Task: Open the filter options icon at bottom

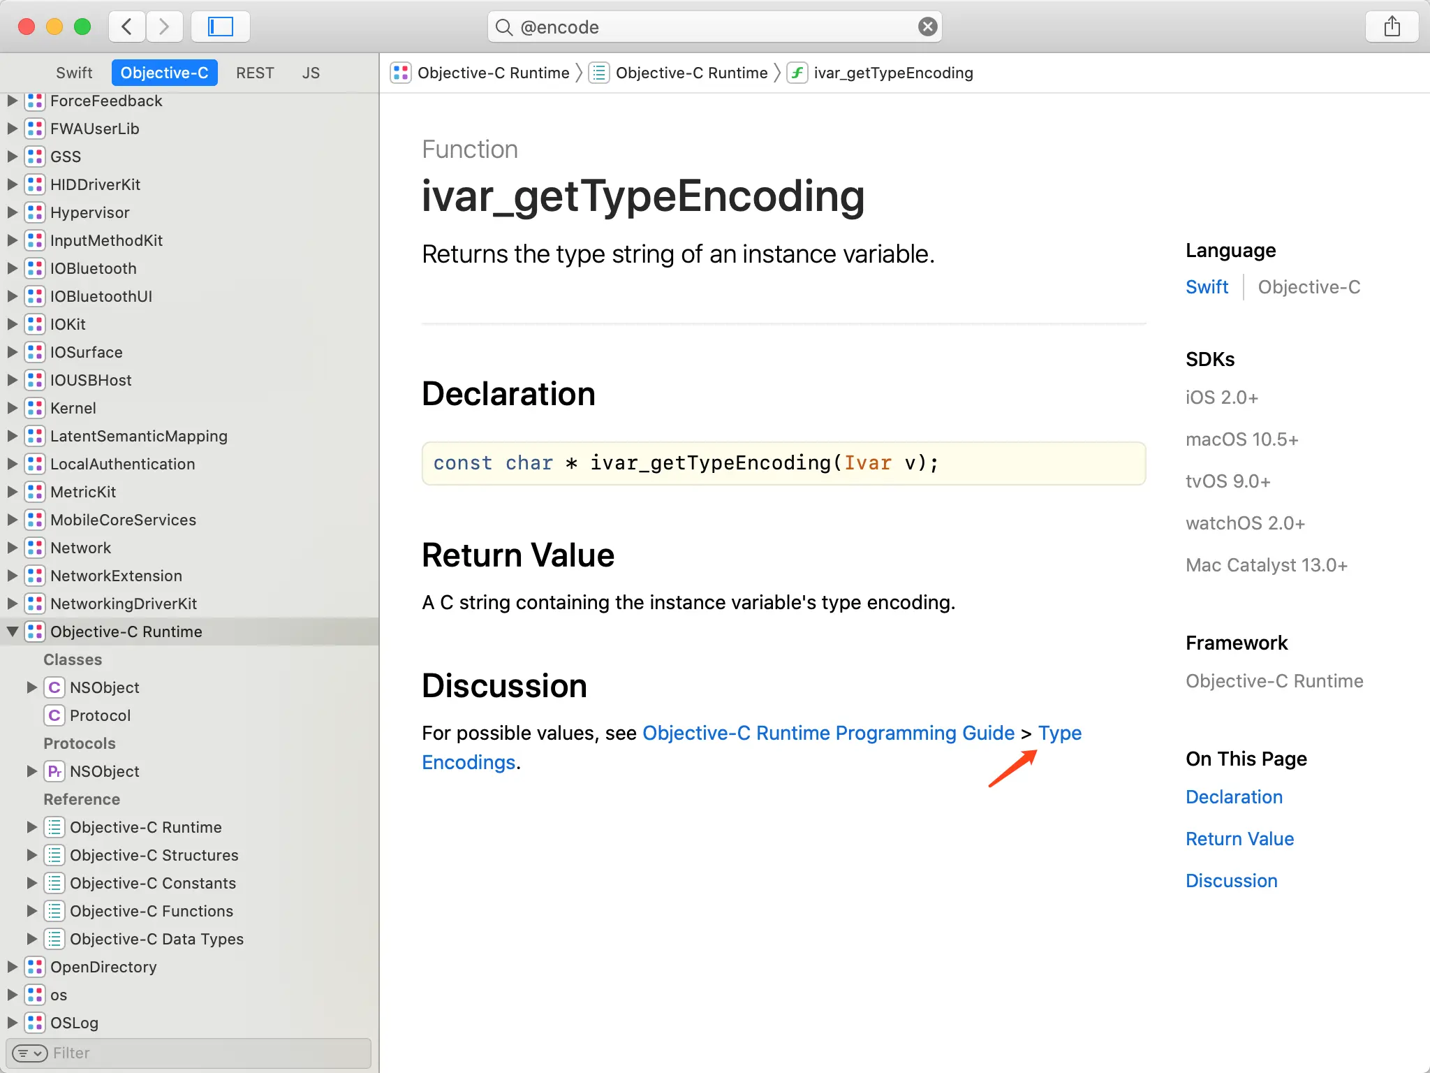Action: [x=29, y=1053]
